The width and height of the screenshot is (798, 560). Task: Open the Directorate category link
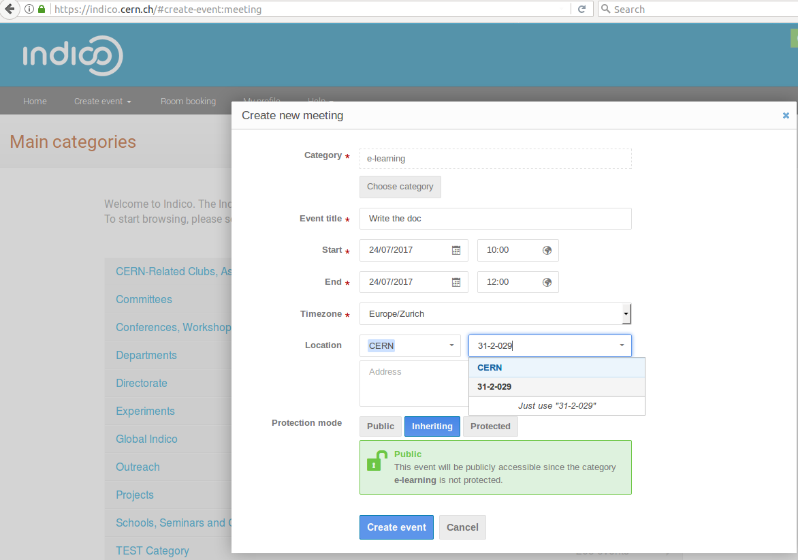coord(142,384)
